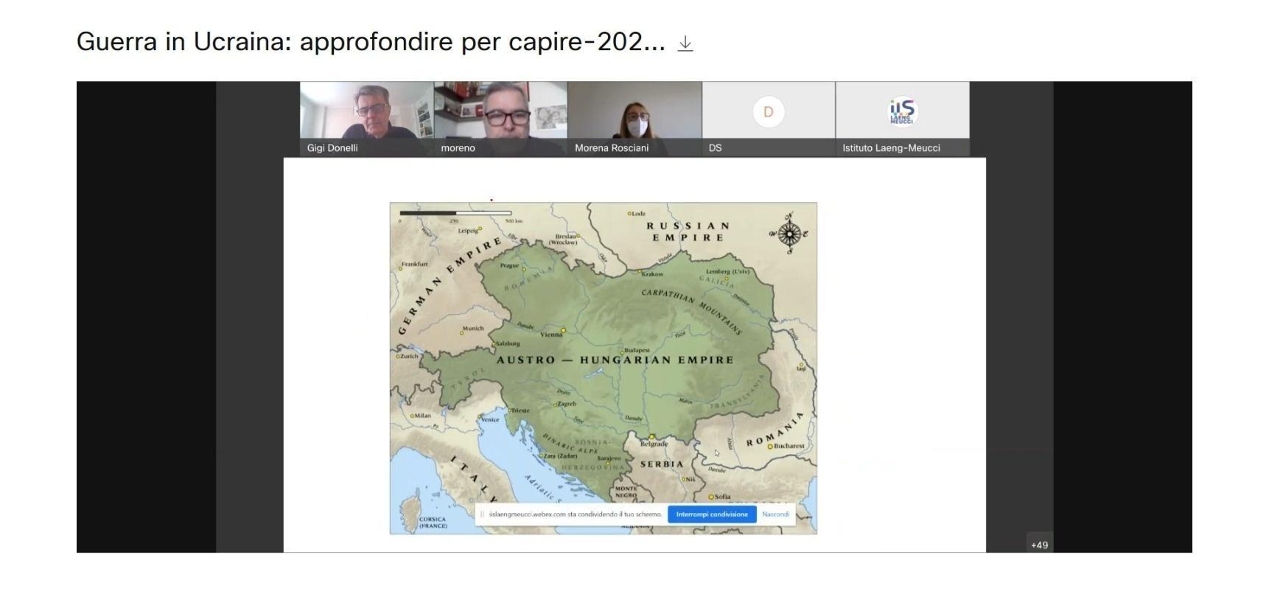Click the Venice label on the map

coord(490,419)
